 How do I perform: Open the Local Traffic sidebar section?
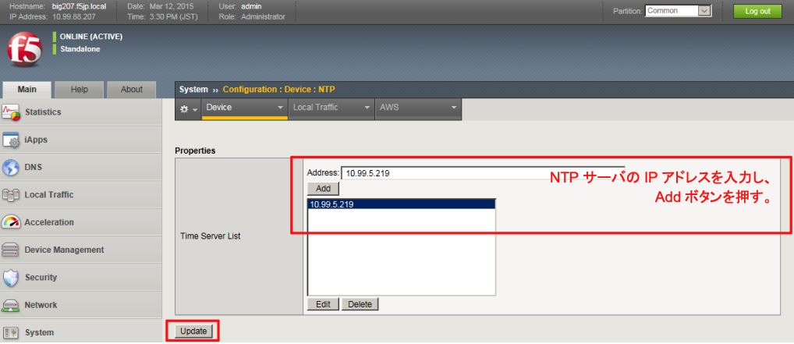coord(81,195)
